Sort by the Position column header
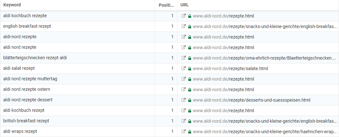 pyautogui.click(x=166, y=5)
